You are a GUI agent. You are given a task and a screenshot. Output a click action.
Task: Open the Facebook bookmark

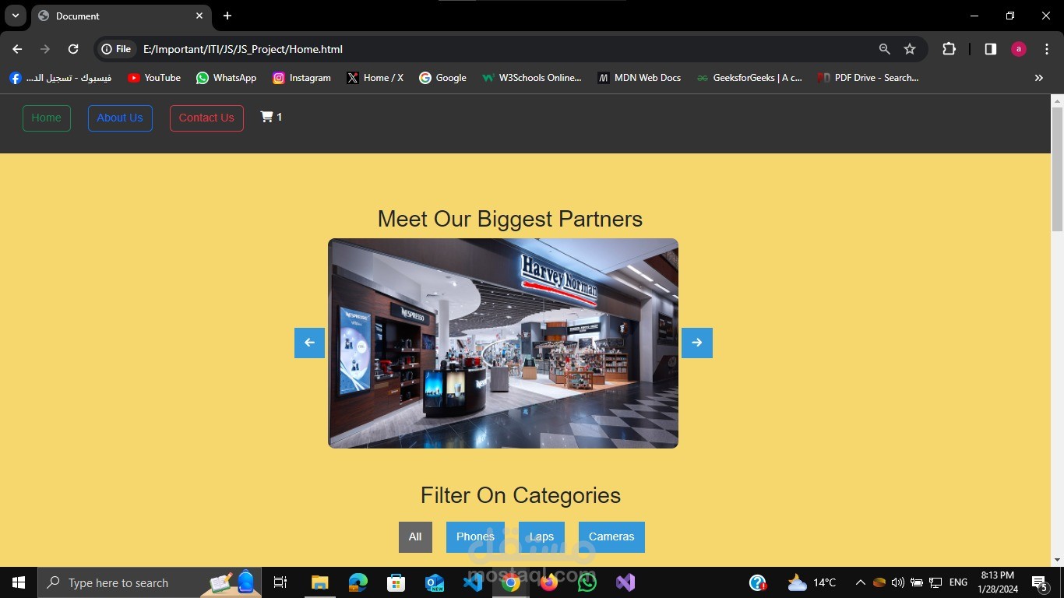click(x=60, y=78)
